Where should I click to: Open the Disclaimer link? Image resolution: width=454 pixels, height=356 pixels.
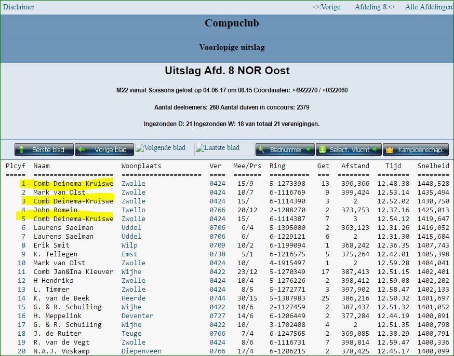click(x=19, y=7)
